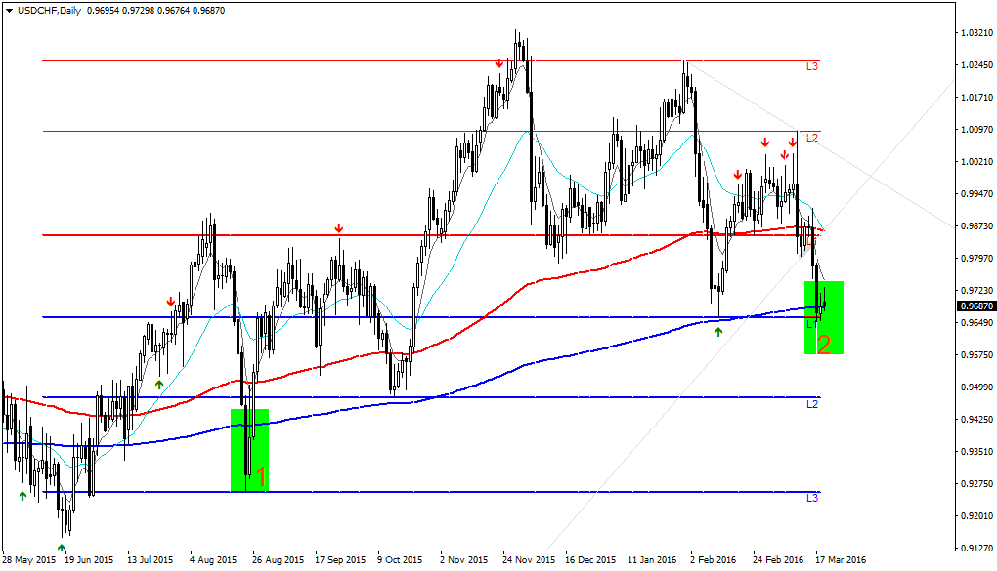The image size is (997, 571).
Task: Click the 24 Feb 2016 date label
Action: pos(778,560)
